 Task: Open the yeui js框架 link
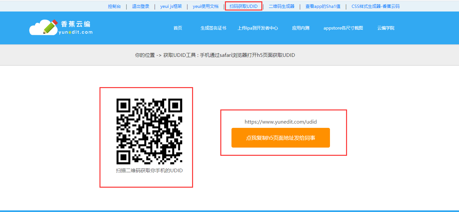pyautogui.click(x=171, y=6)
